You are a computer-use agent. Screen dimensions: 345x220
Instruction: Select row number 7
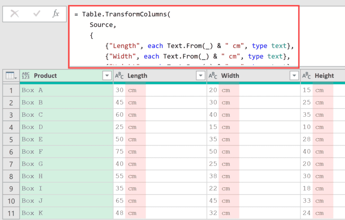pos(11,164)
